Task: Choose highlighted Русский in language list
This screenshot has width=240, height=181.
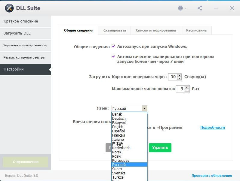Action: pyautogui.click(x=129, y=165)
